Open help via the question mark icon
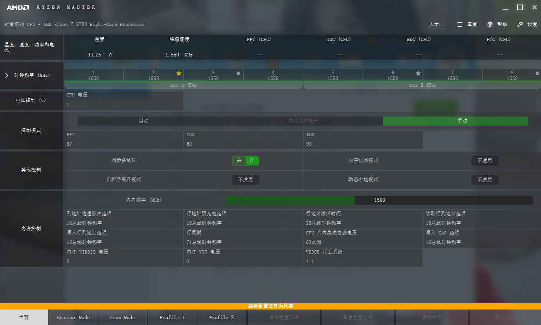541x325 pixels. coord(490,25)
